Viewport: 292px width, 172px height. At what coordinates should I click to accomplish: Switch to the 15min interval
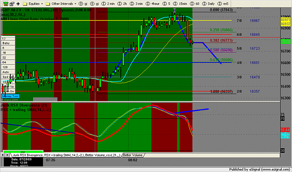pos(180,4)
